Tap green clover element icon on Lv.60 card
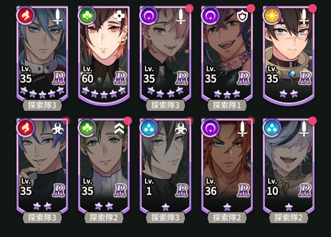 (x=87, y=16)
